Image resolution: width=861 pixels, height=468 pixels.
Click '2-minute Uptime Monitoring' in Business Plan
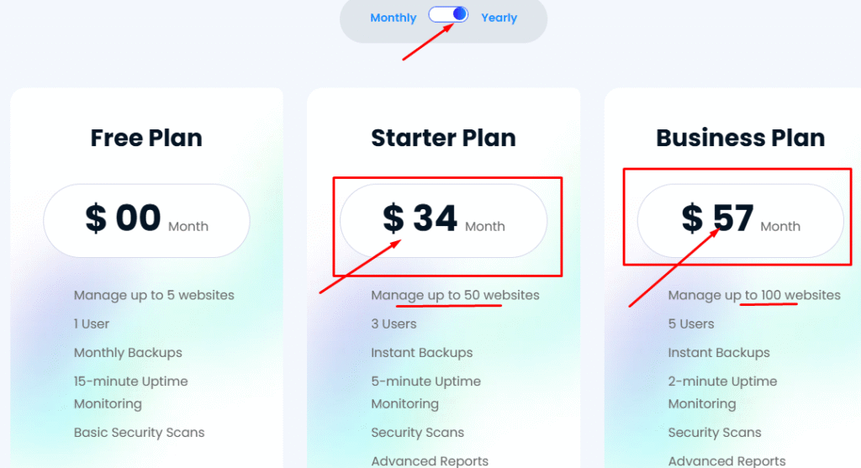[x=722, y=392]
